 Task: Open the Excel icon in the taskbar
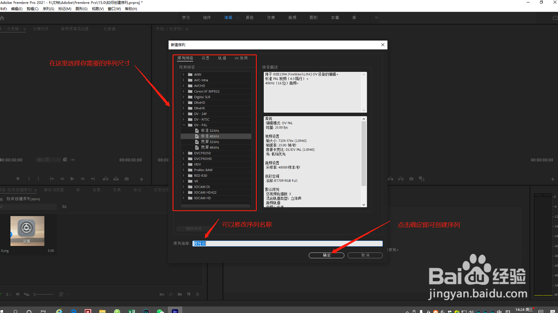[x=131, y=310]
